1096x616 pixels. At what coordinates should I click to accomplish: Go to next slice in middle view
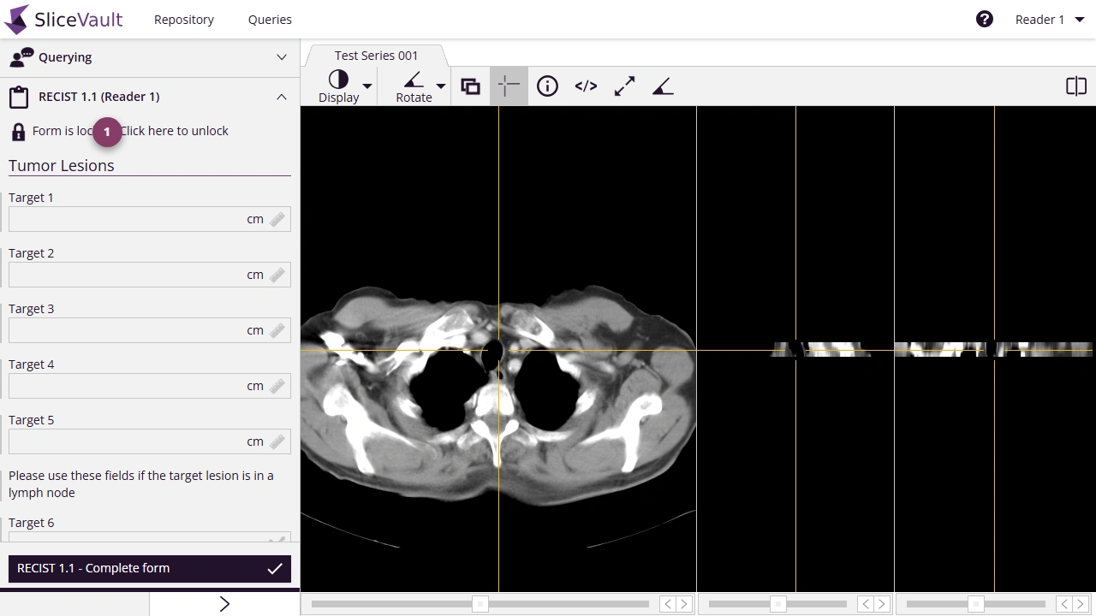coord(882,604)
